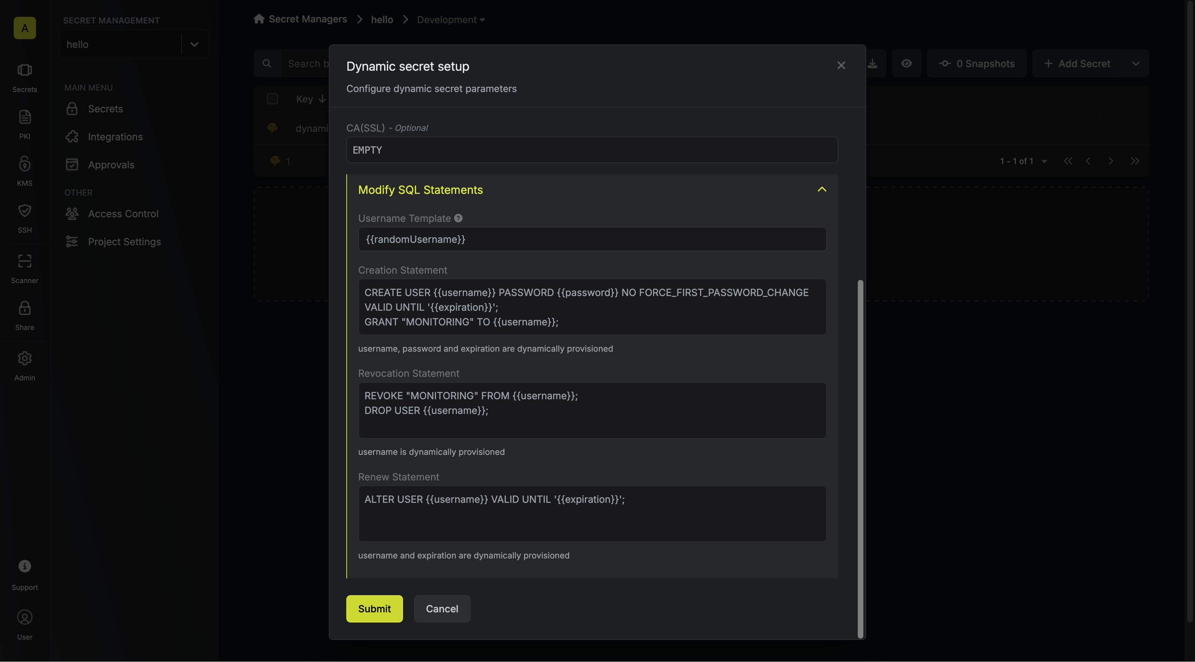This screenshot has width=1195, height=662.
Task: Open the SSH section icon
Action: [24, 218]
